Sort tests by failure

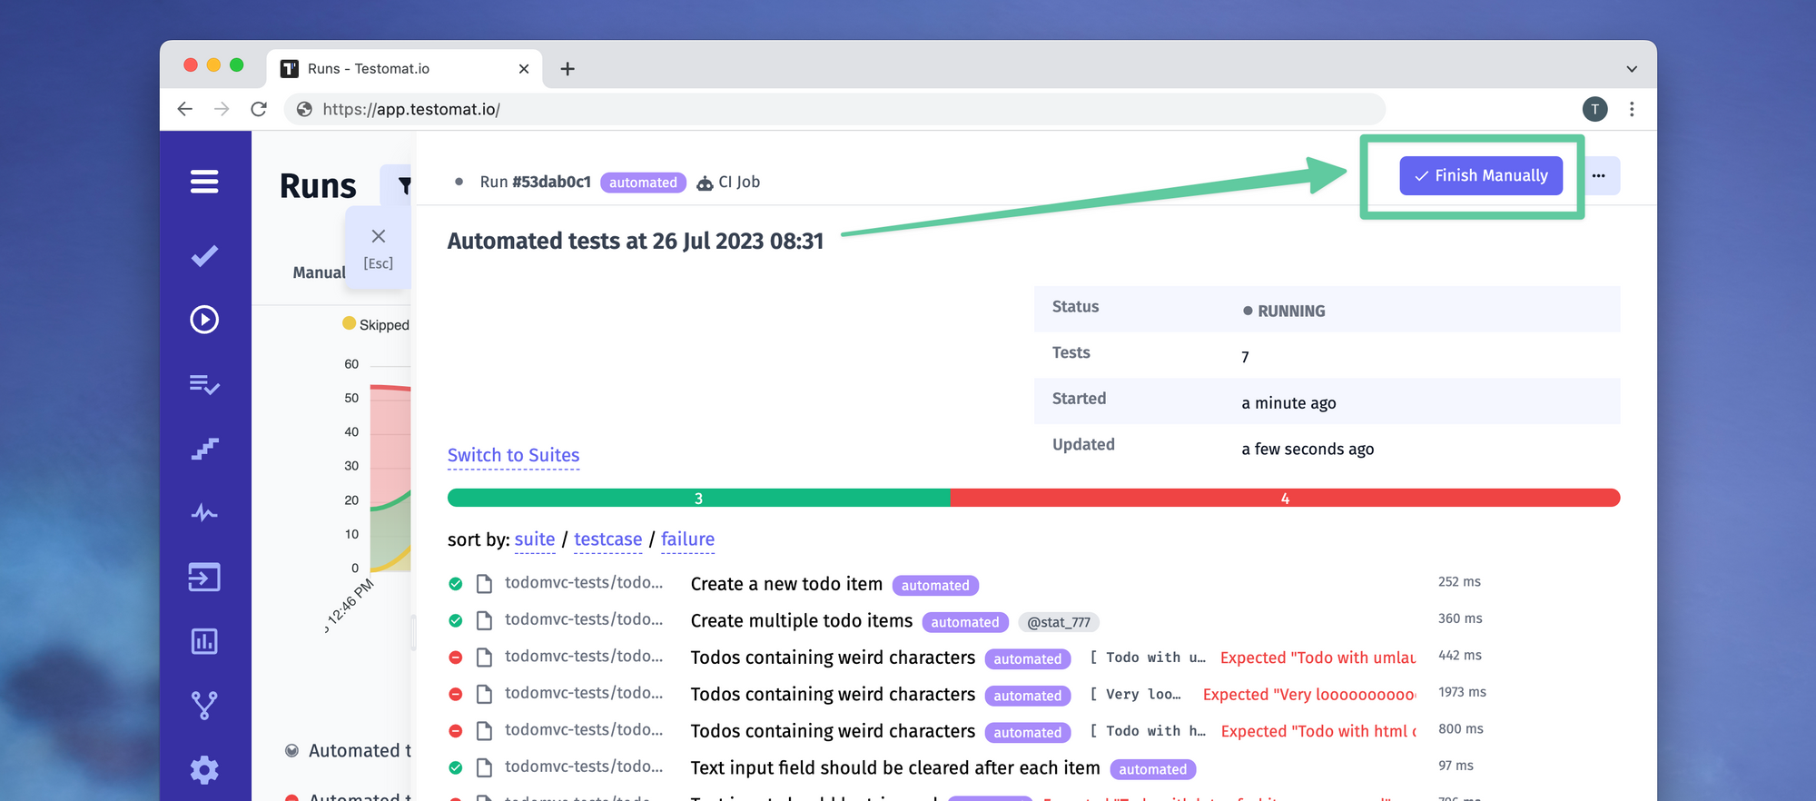(x=688, y=539)
